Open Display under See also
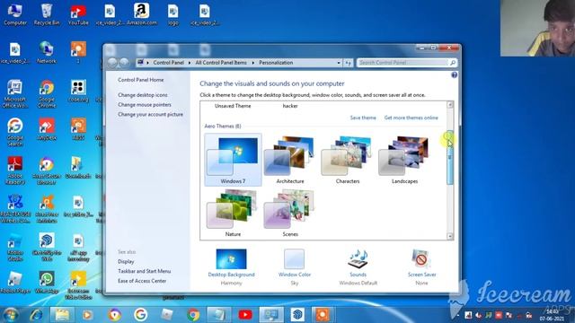This screenshot has height=323, width=575. coord(126,261)
